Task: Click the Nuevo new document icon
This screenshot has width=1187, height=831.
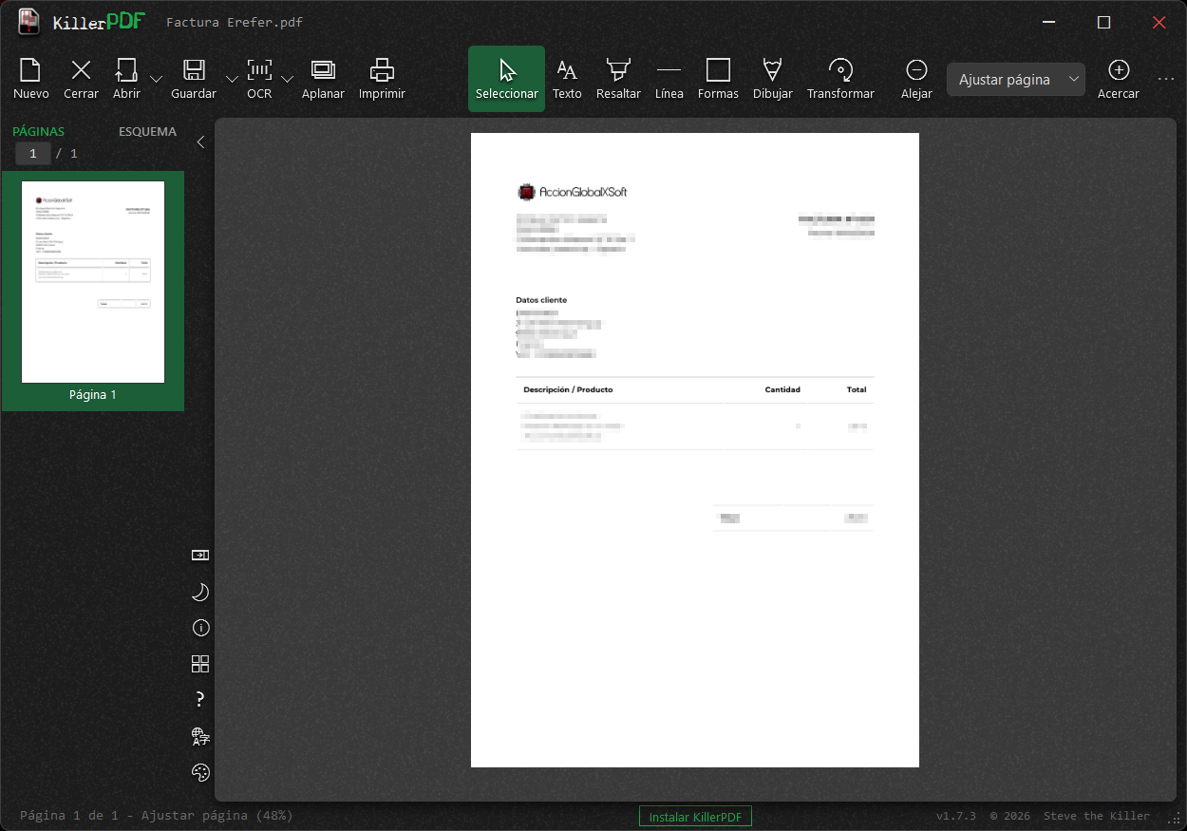Action: (x=31, y=78)
